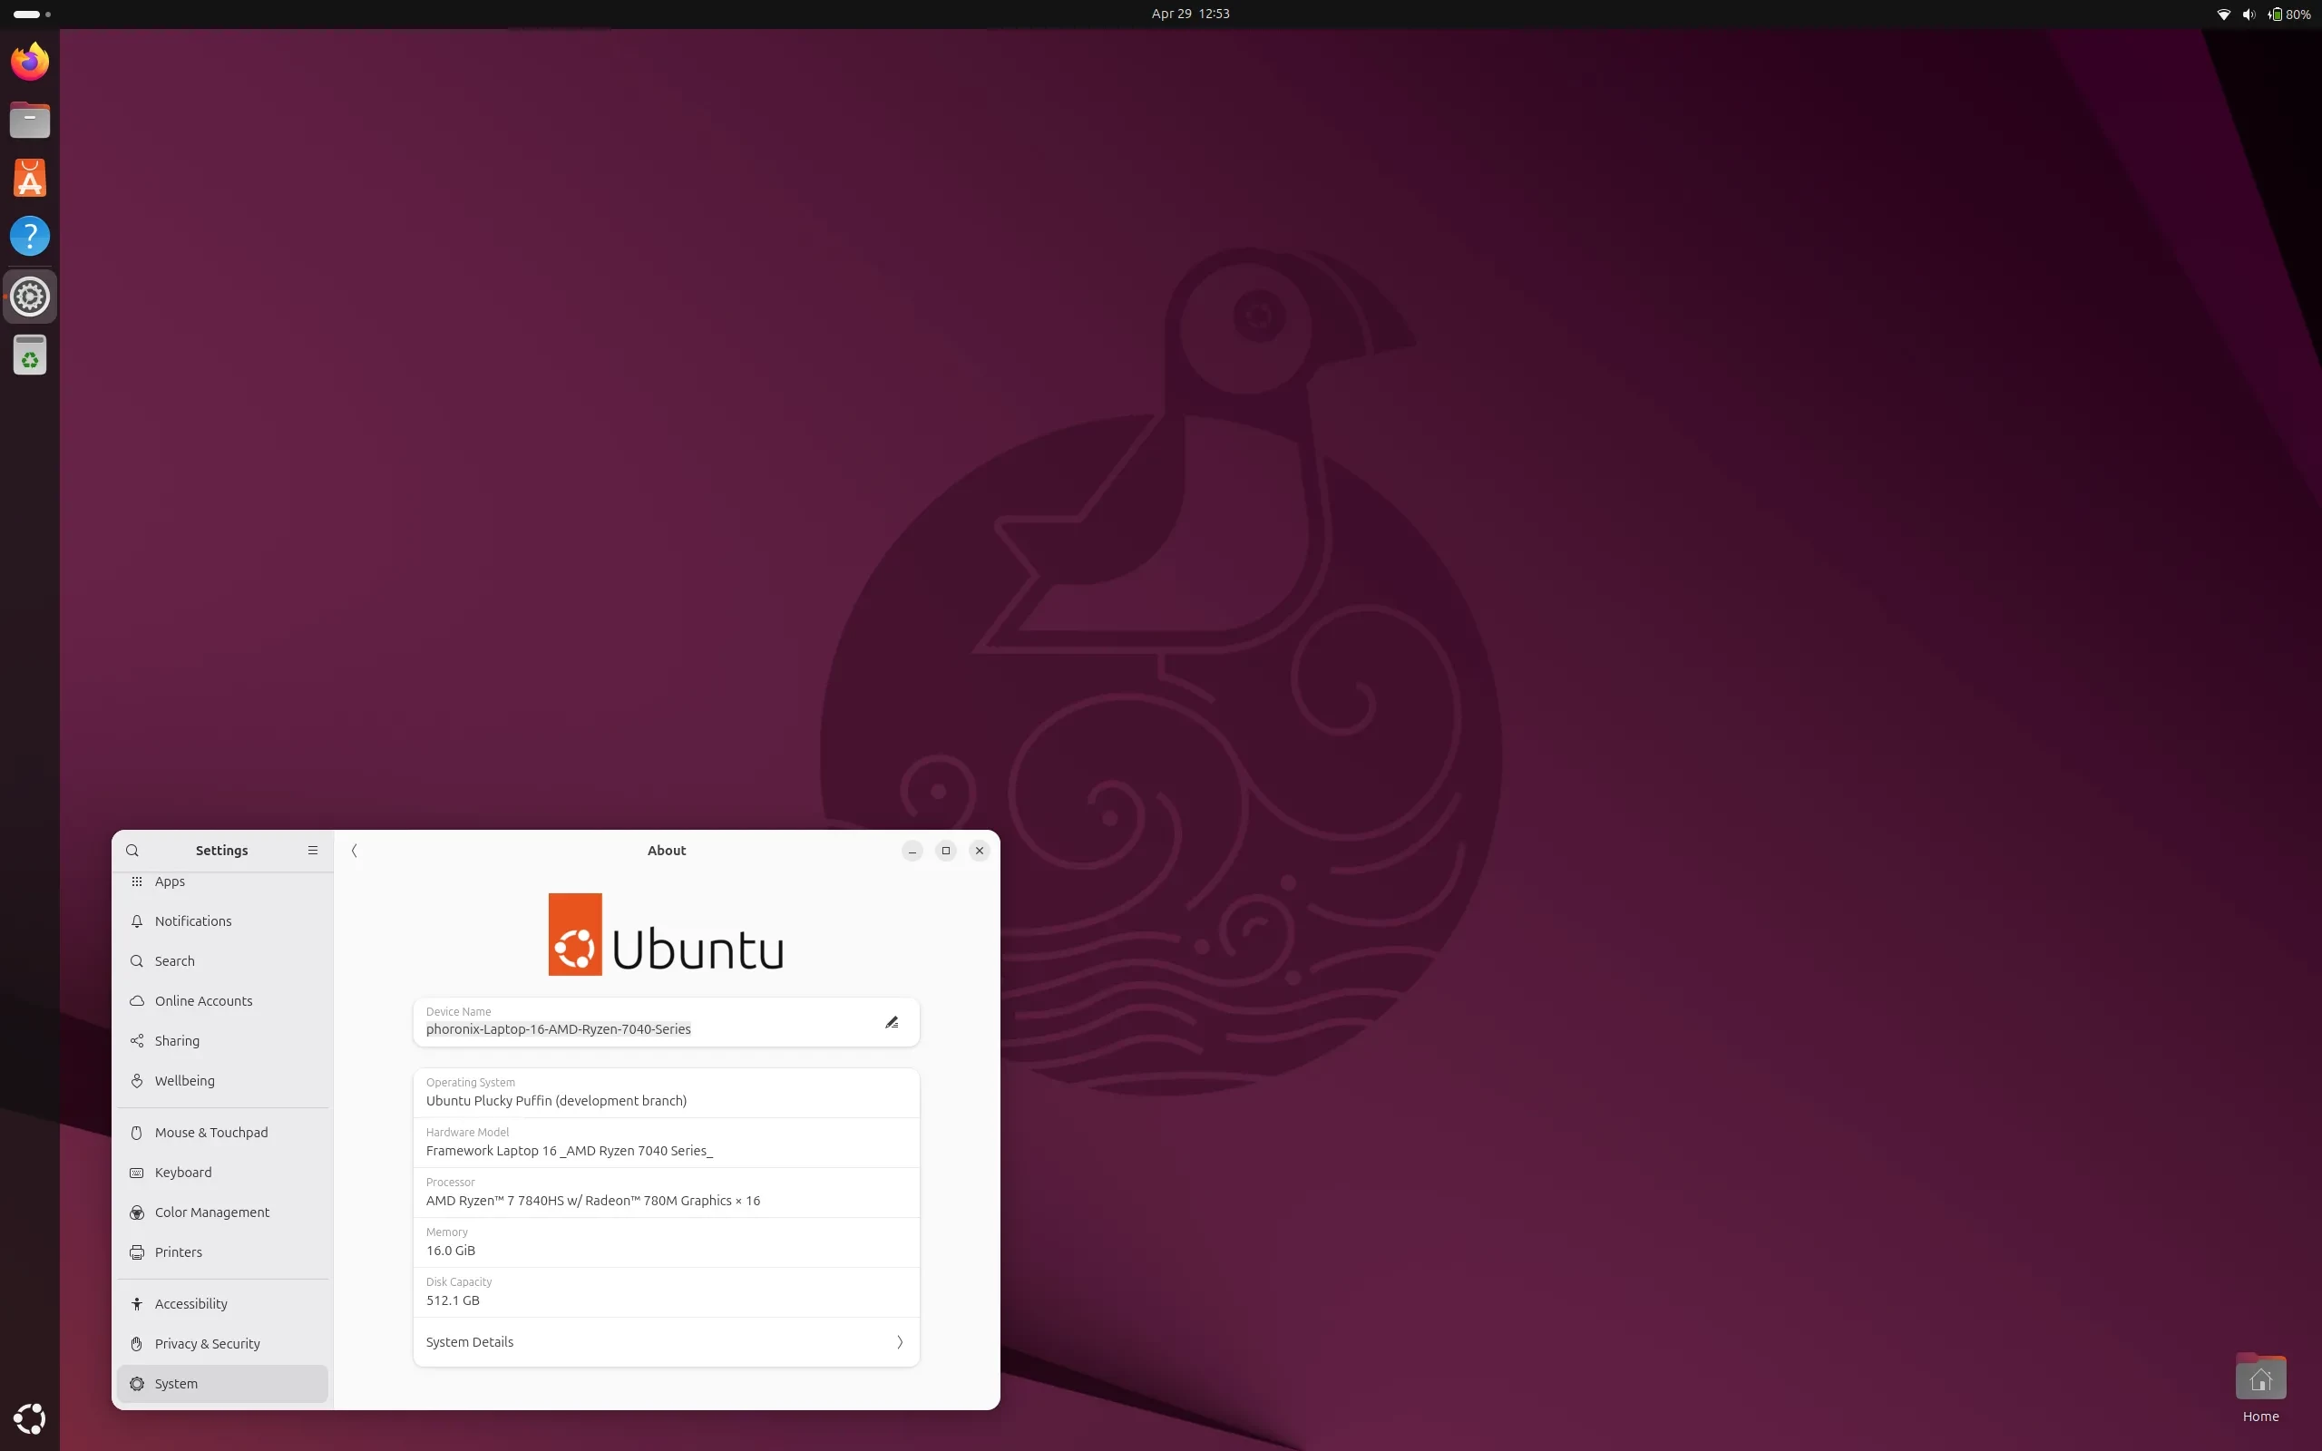The image size is (2322, 1451).
Task: Open the Files app from dock
Action: (30, 120)
